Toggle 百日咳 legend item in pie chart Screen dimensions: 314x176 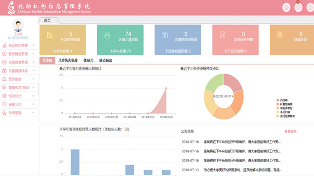(x=284, y=100)
